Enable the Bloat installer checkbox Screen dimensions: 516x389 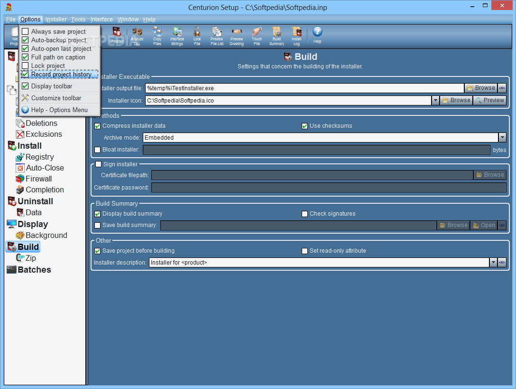click(x=97, y=150)
